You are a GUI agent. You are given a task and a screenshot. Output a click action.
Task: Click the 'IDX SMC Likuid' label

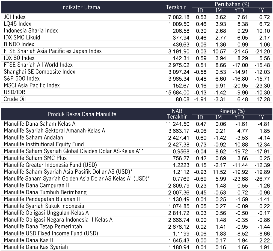coord(22,38)
